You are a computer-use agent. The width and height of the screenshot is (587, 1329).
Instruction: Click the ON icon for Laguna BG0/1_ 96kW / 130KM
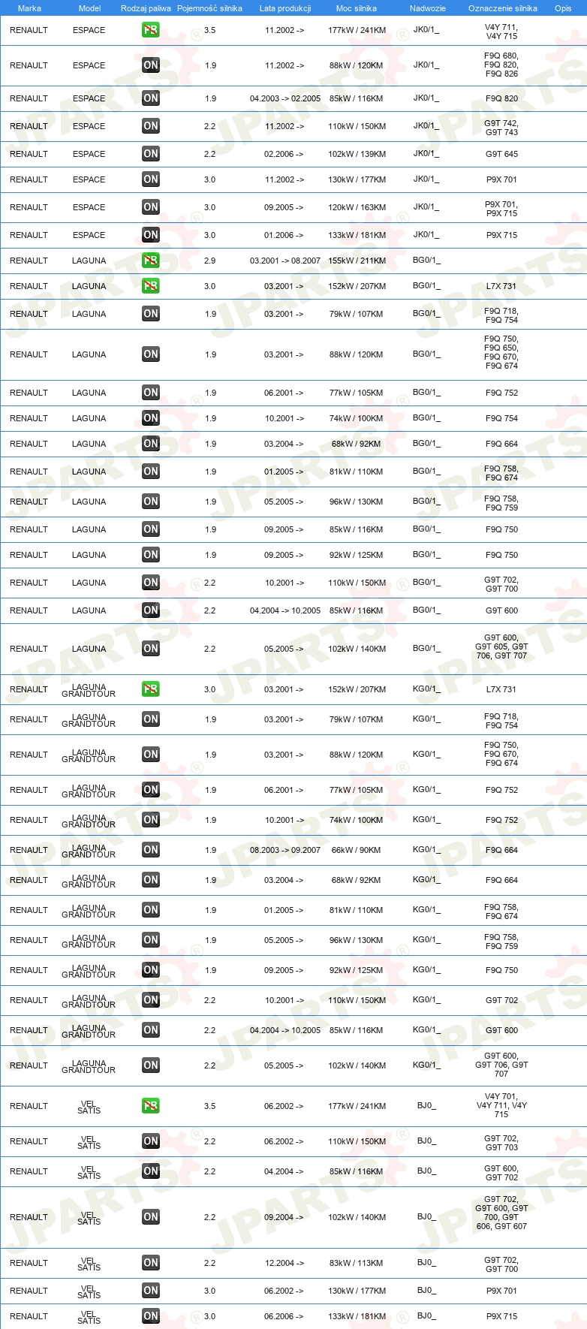151,502
